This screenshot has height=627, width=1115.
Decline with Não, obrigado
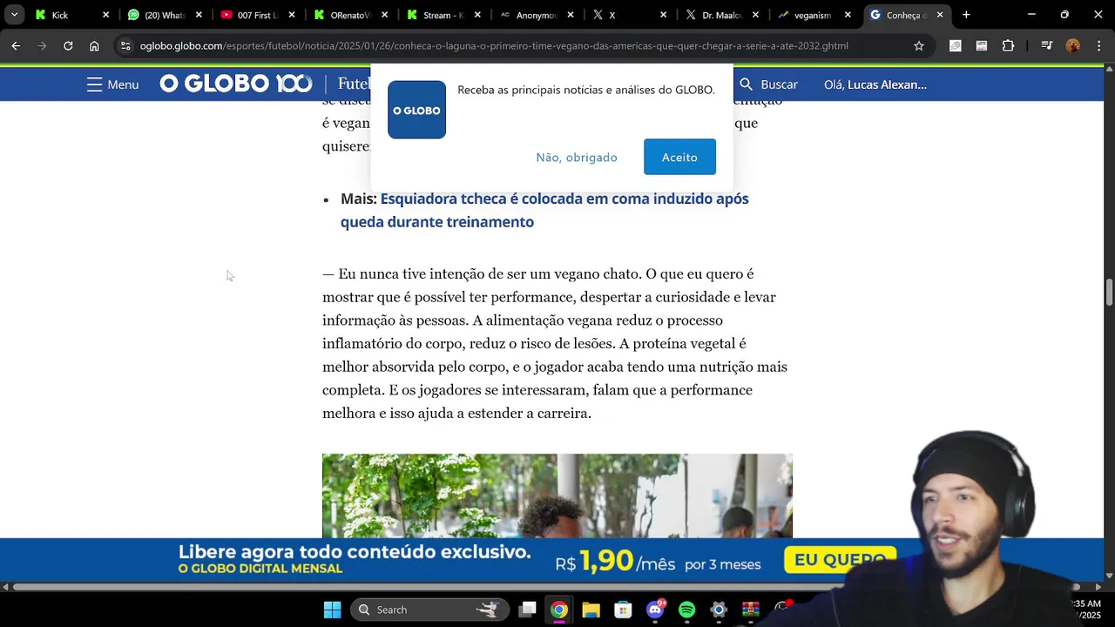(577, 157)
